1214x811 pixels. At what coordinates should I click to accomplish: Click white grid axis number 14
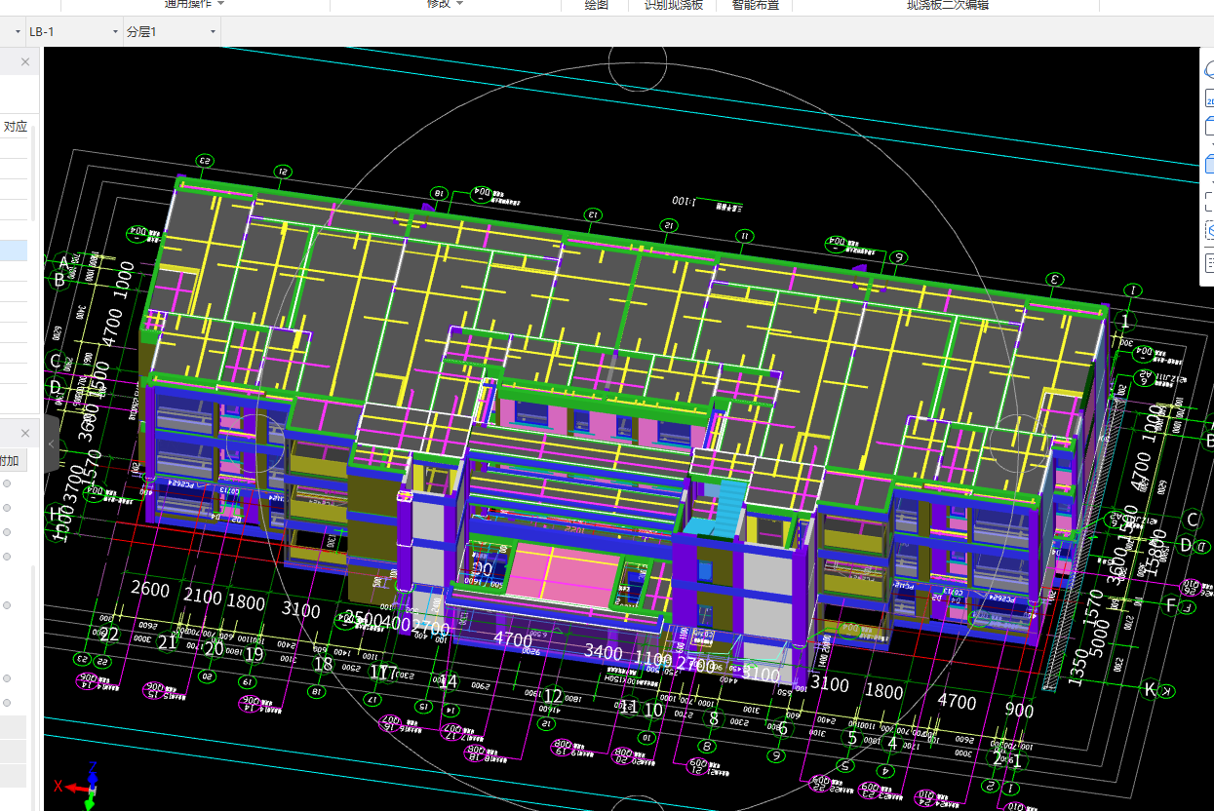pos(448,681)
